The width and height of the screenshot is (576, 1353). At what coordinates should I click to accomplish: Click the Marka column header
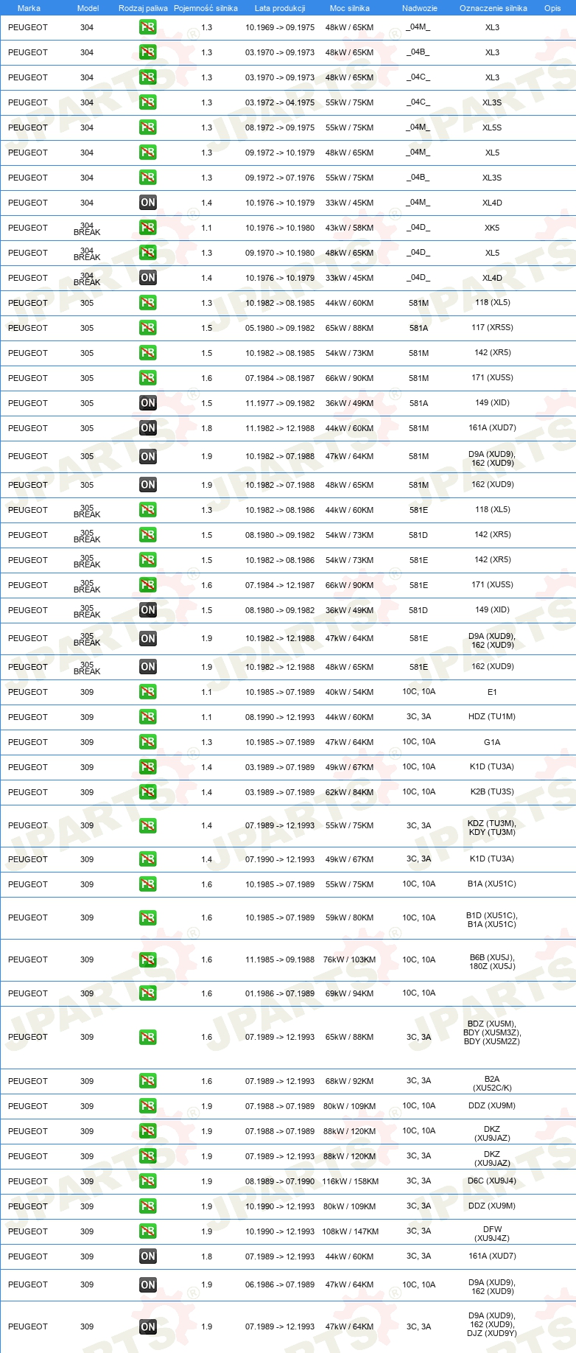coord(29,8)
